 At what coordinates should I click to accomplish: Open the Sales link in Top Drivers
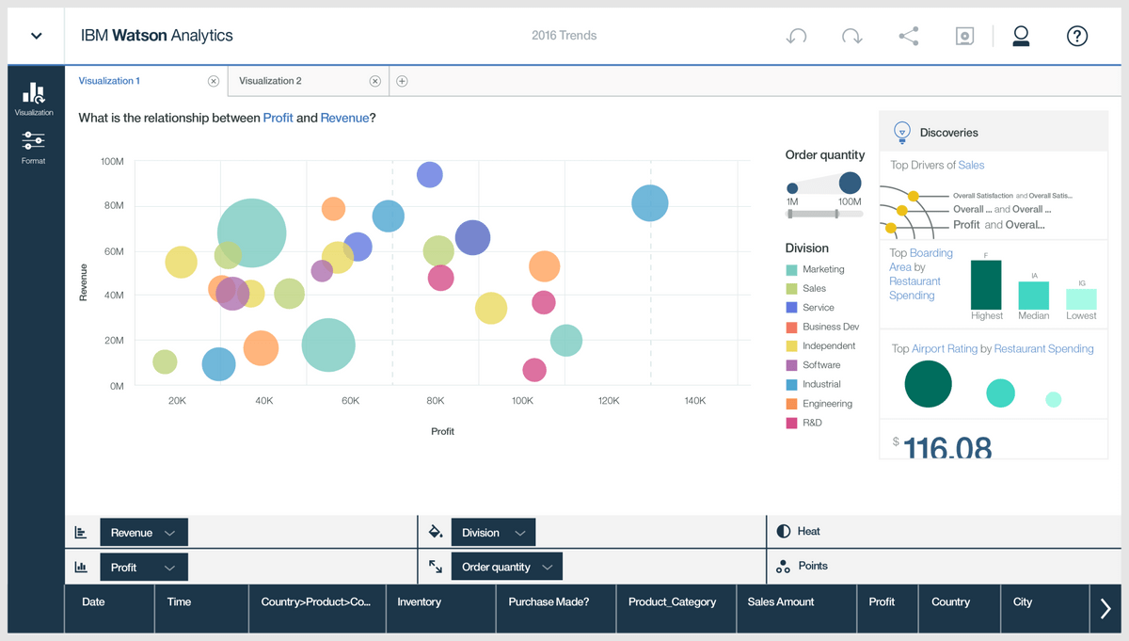click(x=972, y=166)
